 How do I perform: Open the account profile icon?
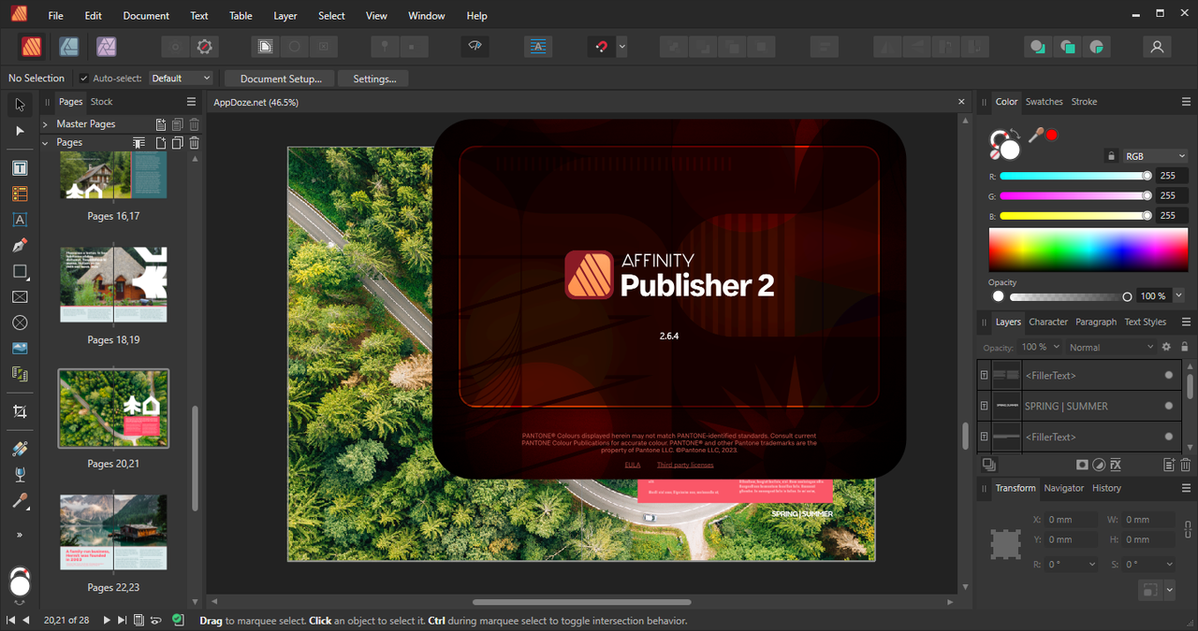point(1157,46)
